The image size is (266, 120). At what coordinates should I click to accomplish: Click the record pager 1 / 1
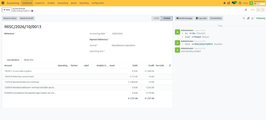[x=252, y=10]
